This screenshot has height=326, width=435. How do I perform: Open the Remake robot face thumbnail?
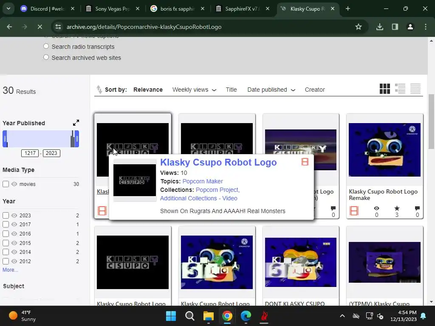(384, 150)
